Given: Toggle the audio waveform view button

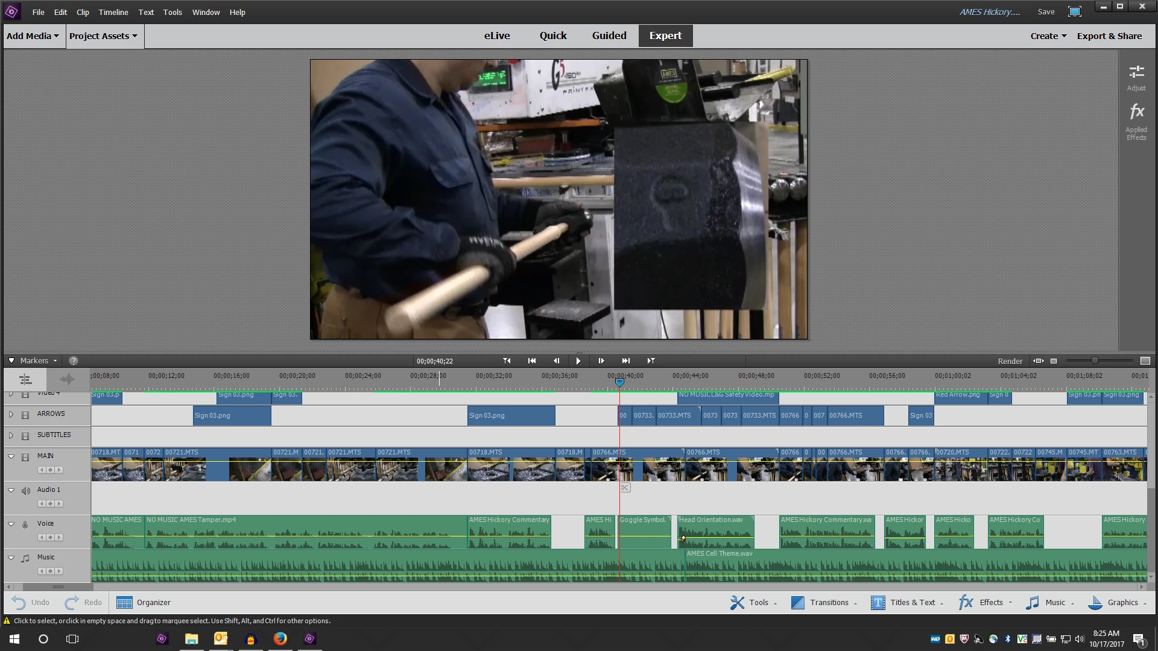Looking at the screenshot, I should [x=67, y=379].
